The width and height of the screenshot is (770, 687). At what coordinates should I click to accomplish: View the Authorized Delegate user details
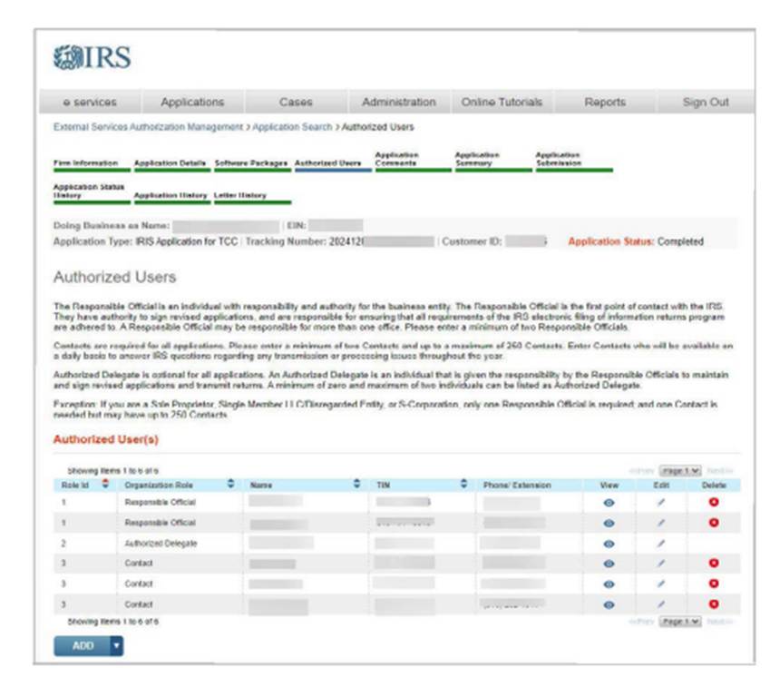[x=609, y=544]
